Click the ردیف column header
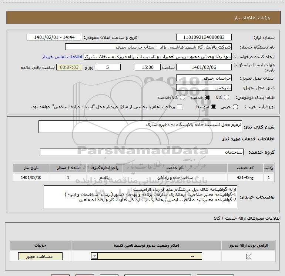 tap(269, 168)
